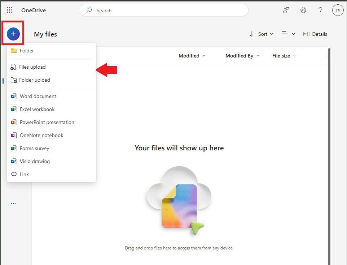The image size is (347, 265).
Task: Create a OneNote notebook
Action: (41, 135)
